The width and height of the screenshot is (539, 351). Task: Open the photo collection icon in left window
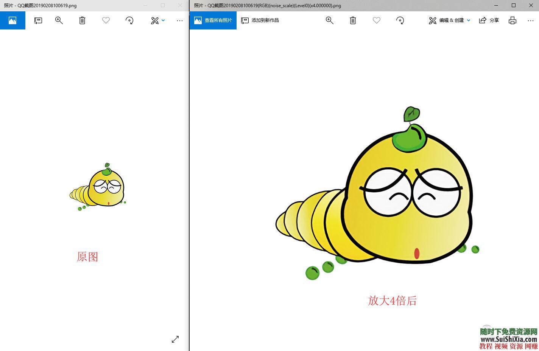click(12, 20)
